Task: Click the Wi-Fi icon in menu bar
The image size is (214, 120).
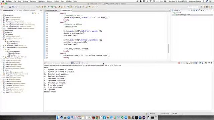Action: (x=150, y=1)
